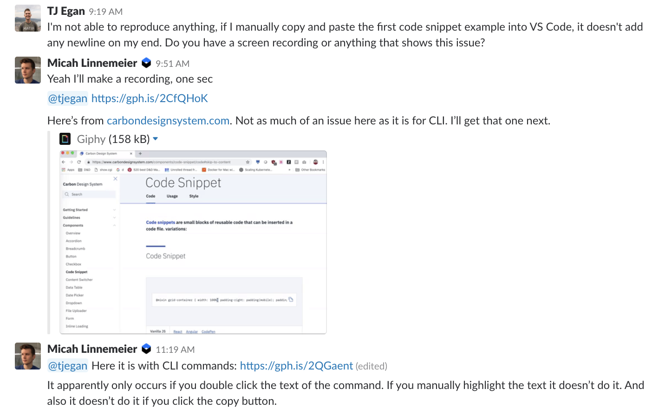Open the carbondesignsystem.com link

168,120
